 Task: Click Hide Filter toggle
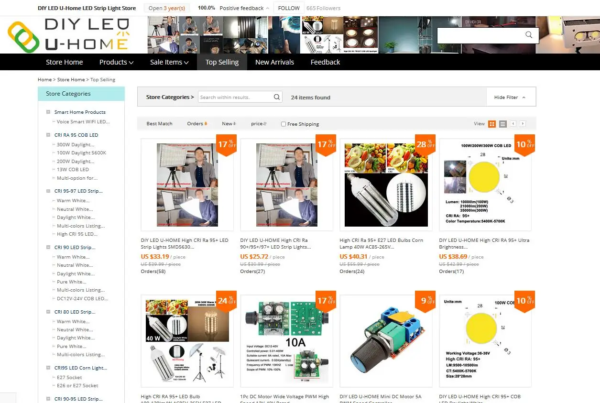coord(510,97)
